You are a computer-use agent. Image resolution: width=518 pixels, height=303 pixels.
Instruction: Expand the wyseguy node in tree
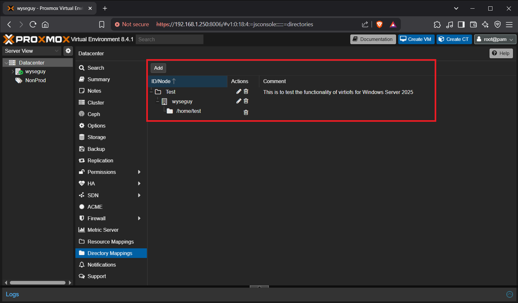[13, 72]
